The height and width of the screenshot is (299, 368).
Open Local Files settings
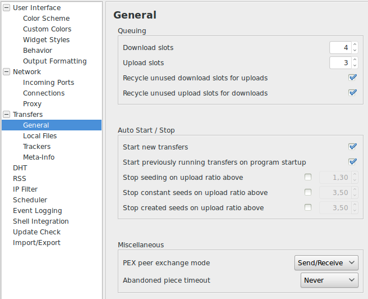point(40,136)
